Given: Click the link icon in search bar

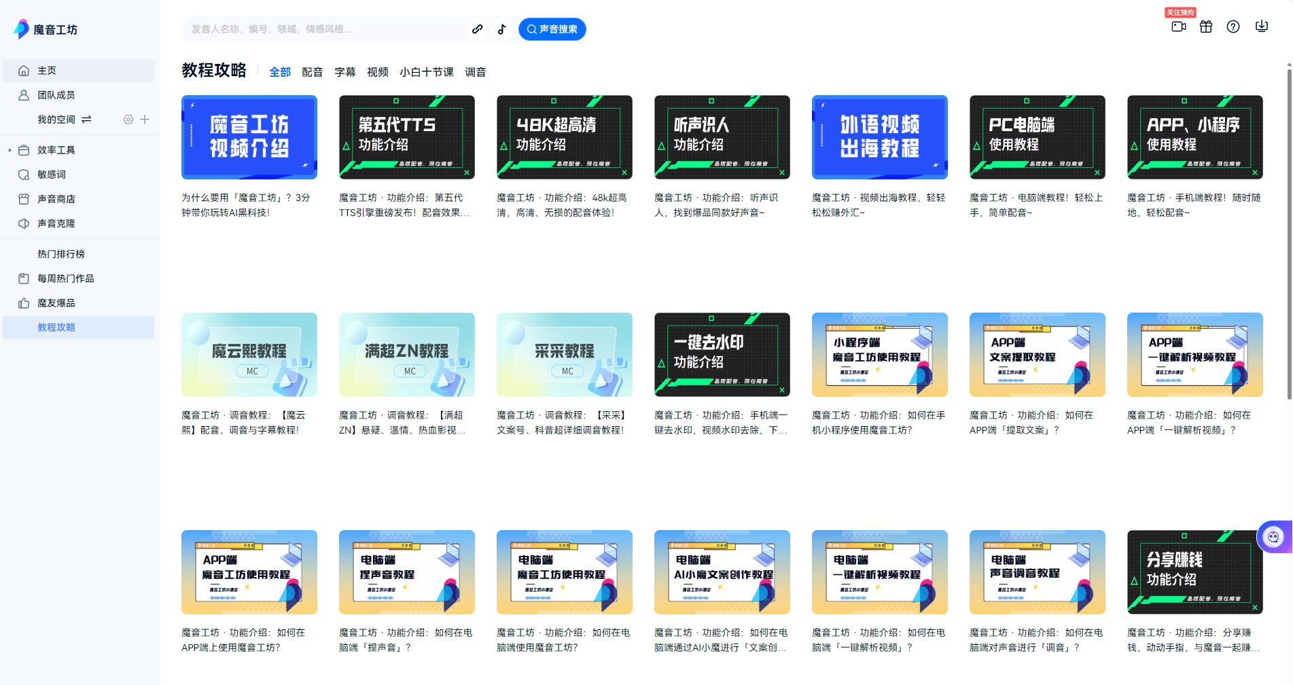Looking at the screenshot, I should tap(478, 29).
